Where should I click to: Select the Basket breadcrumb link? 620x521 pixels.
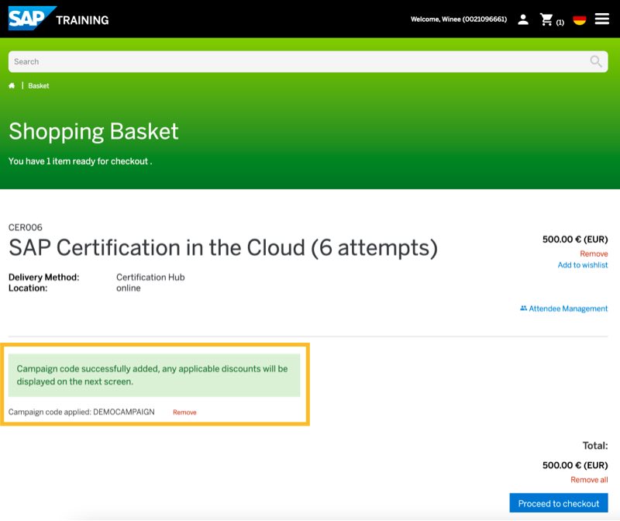[39, 86]
